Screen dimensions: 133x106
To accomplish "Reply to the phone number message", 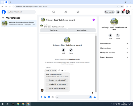I will (x=62, y=70).
